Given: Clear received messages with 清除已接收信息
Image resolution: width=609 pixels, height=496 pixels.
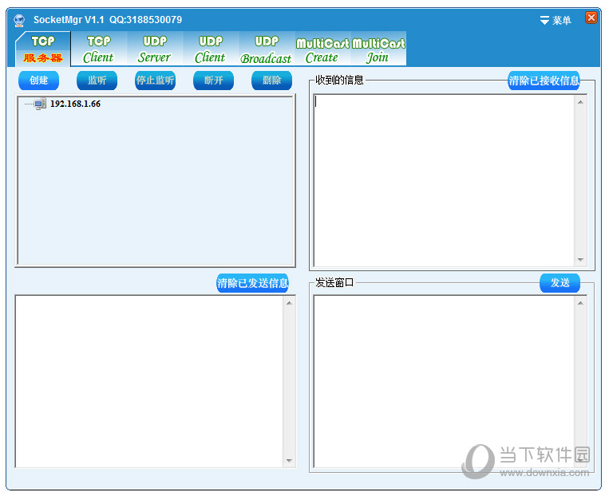Looking at the screenshot, I should pyautogui.click(x=544, y=81).
